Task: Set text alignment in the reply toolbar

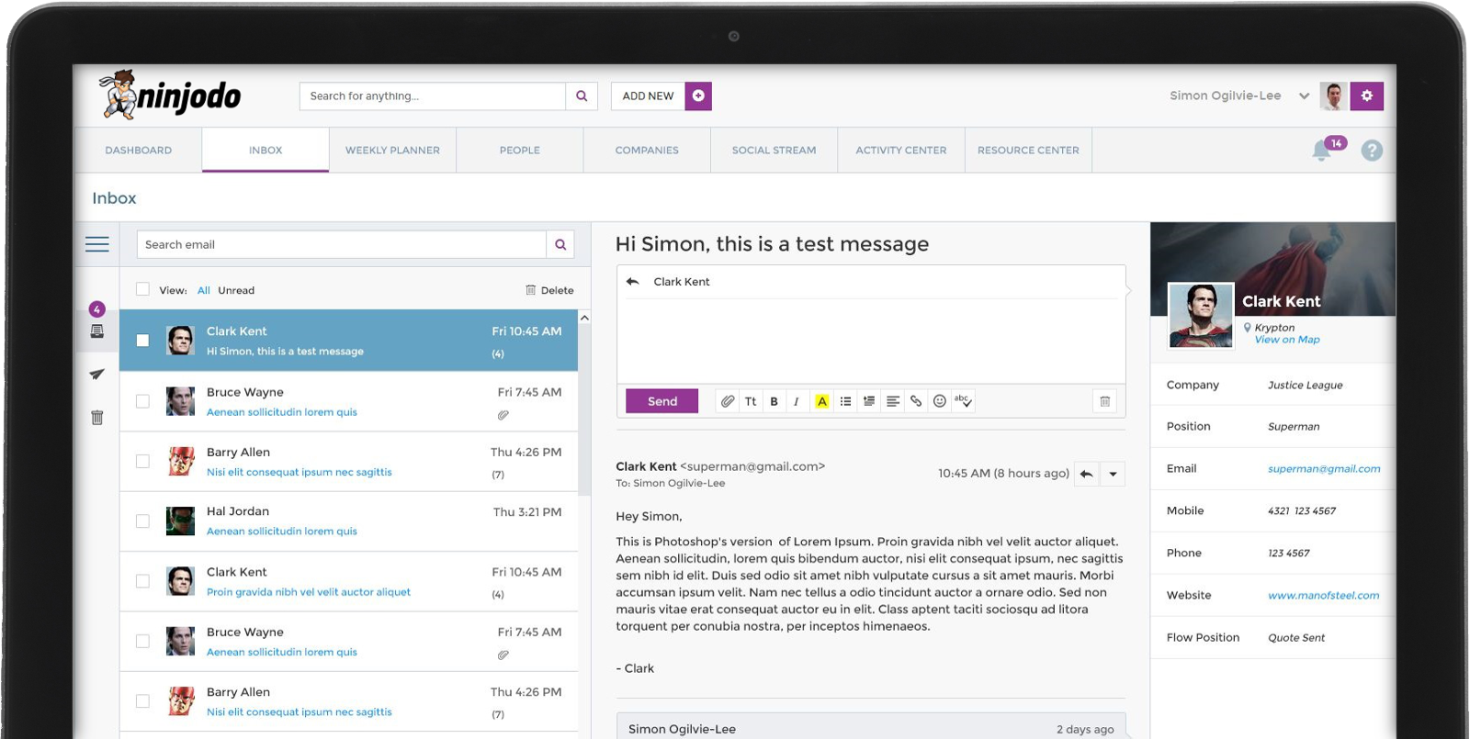Action: 893,401
